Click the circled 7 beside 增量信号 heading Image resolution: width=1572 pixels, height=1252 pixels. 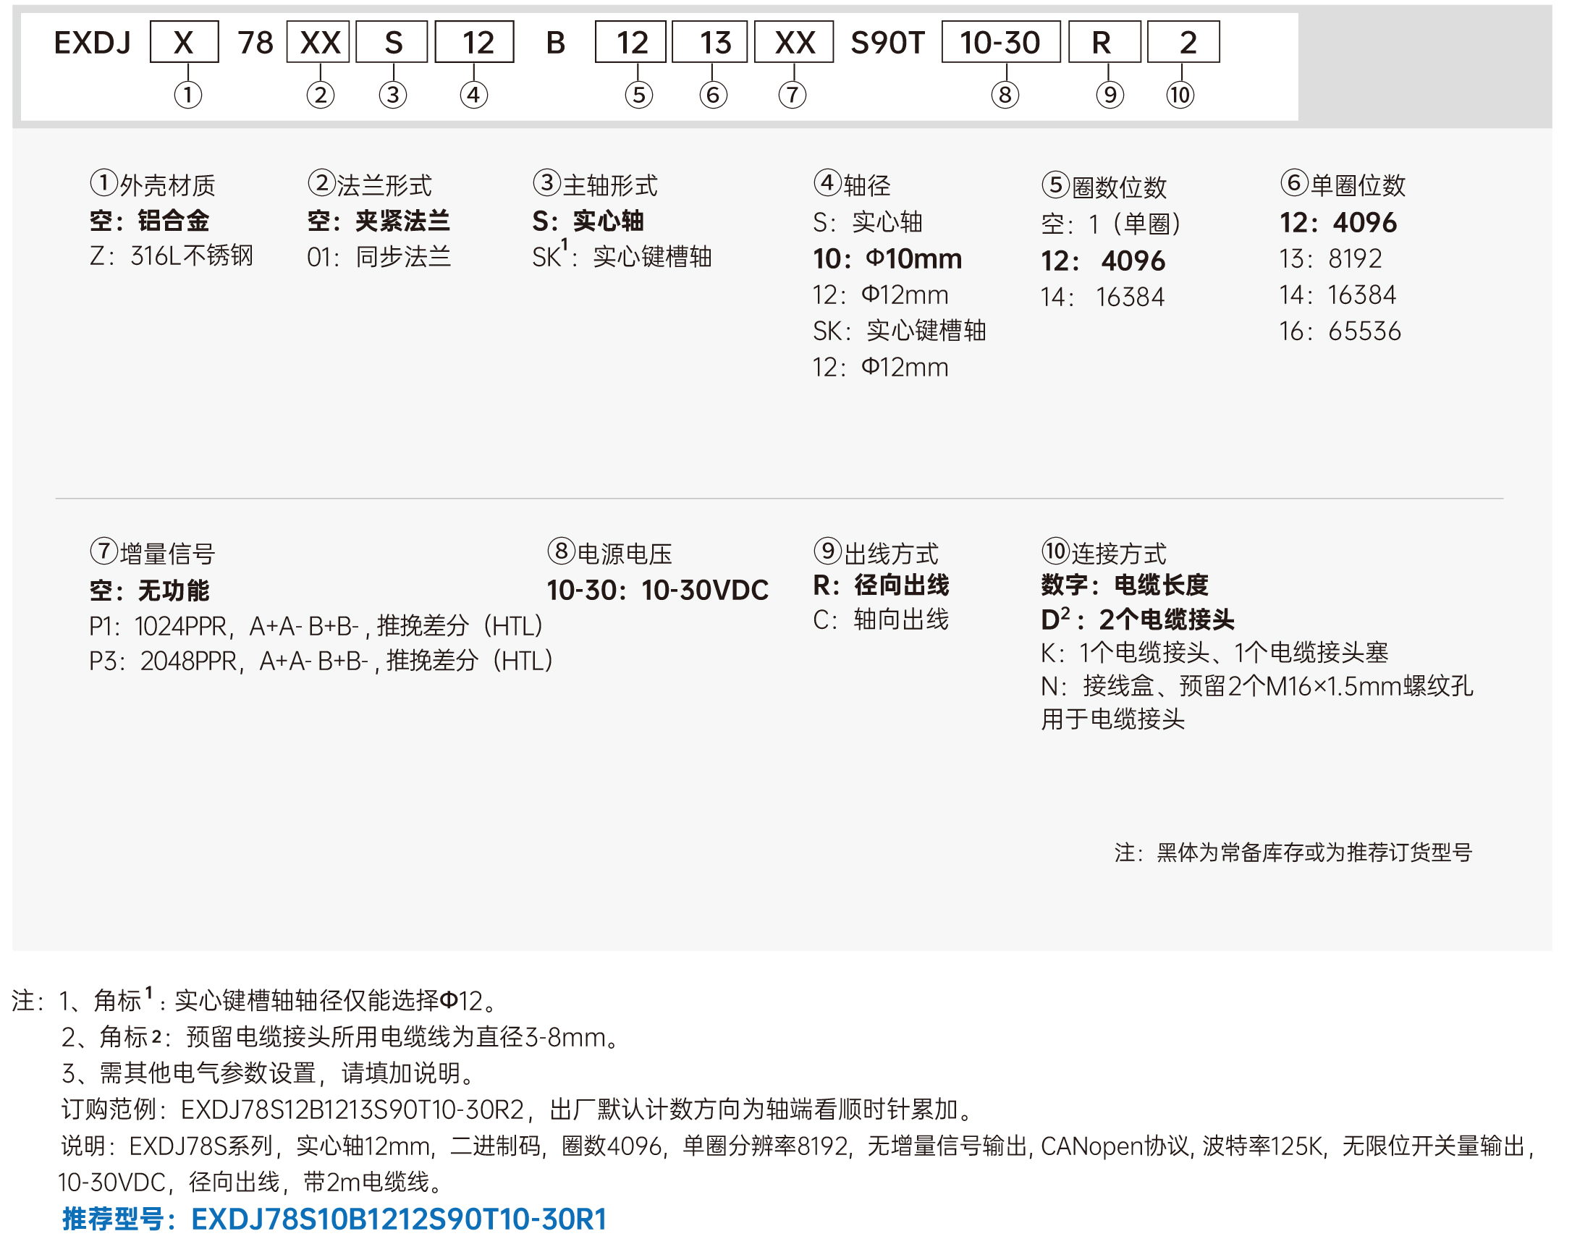tap(103, 551)
